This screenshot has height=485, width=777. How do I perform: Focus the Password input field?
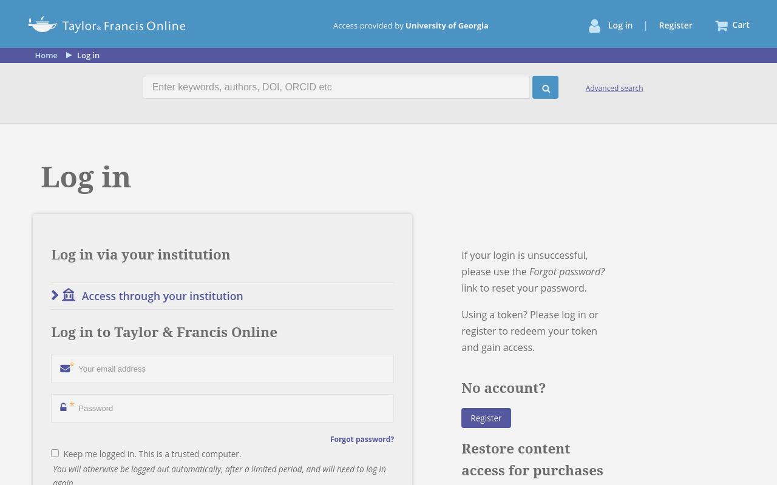pos(222,408)
